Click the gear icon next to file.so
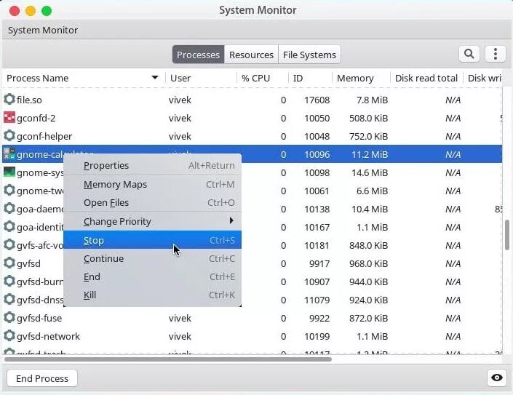The image size is (513, 395). click(9, 99)
